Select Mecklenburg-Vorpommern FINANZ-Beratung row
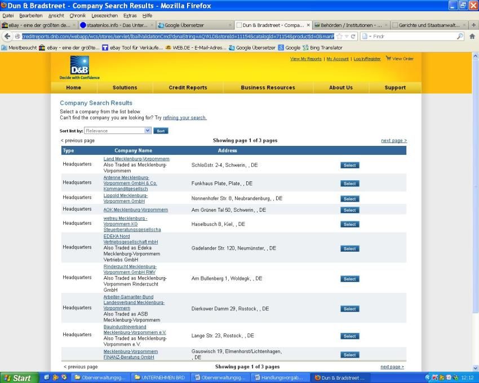Screen dimensions: 479x383 [350, 355]
